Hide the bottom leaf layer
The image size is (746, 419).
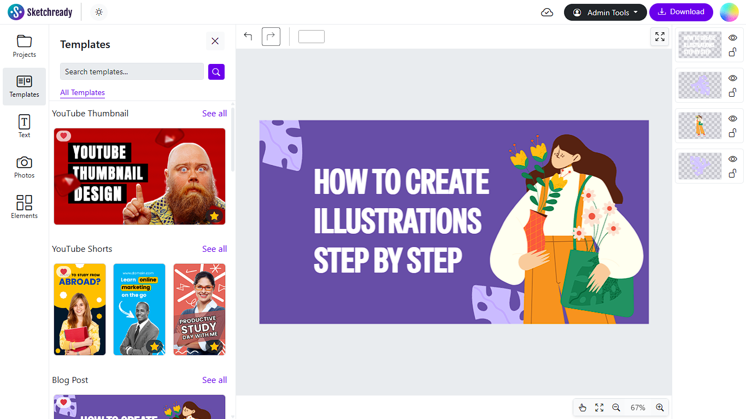[x=733, y=159]
